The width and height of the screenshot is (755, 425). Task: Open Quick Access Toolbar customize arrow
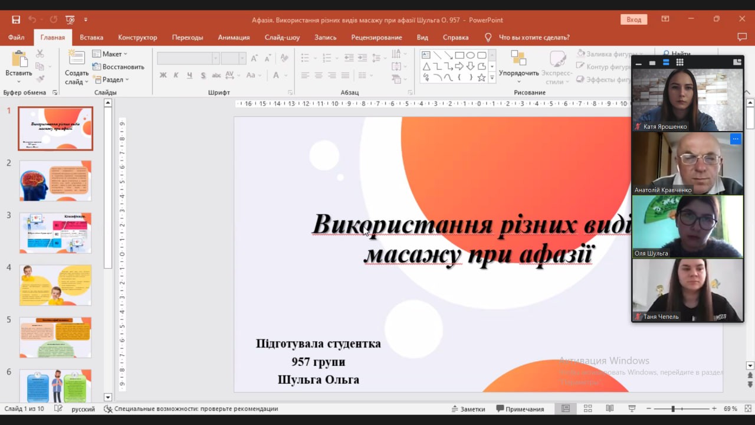tap(86, 19)
